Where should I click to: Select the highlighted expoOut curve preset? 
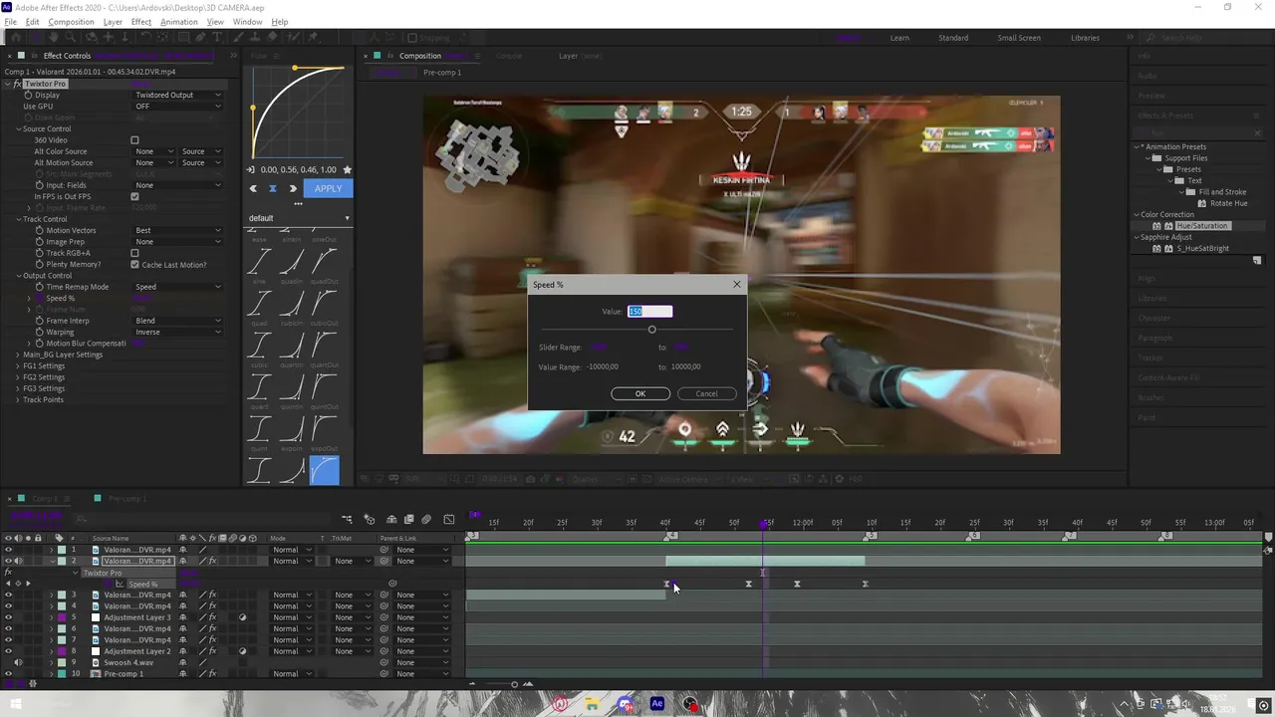(x=325, y=470)
